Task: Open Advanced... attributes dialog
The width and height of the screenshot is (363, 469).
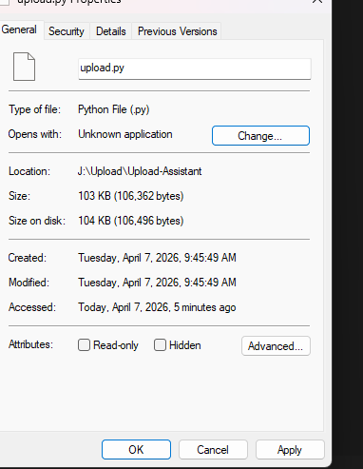Action: click(276, 346)
